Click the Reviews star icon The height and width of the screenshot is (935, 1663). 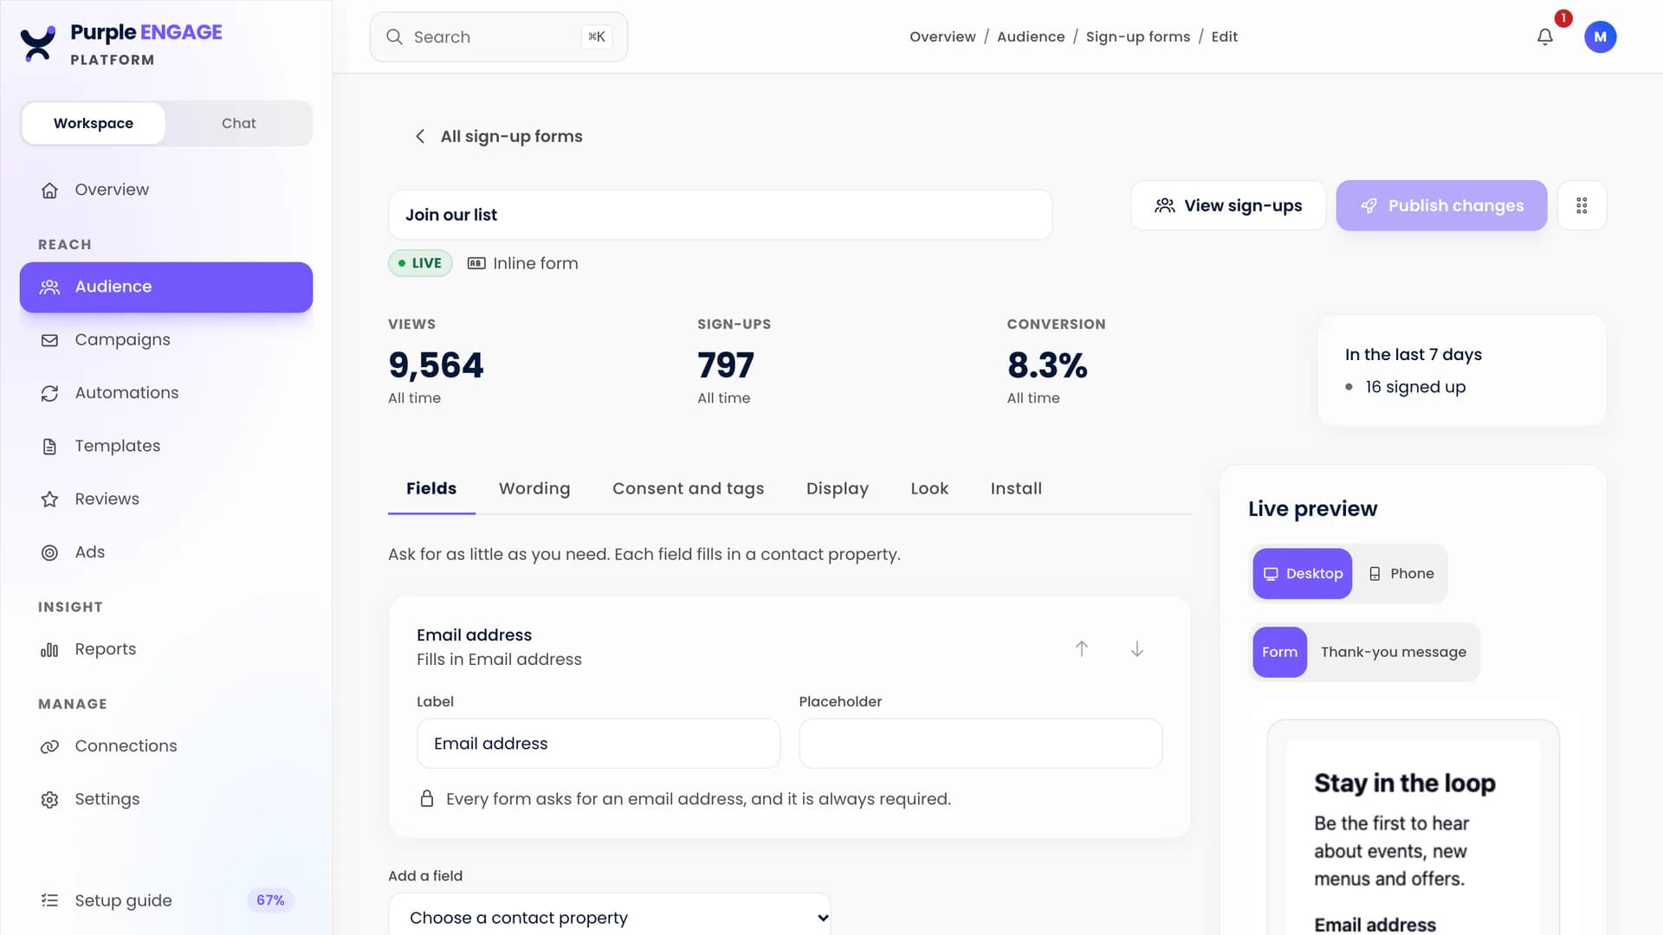(50, 500)
